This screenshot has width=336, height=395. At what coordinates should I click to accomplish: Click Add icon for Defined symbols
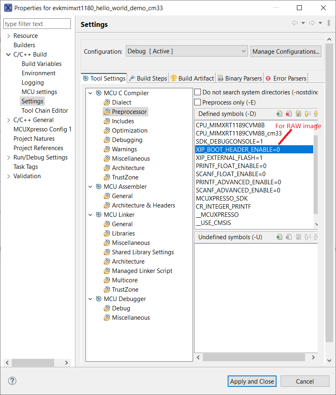(x=279, y=114)
